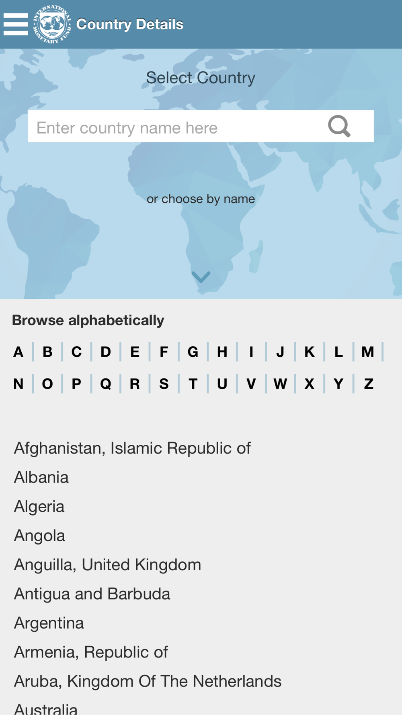
Task: Open Anguilla, United Kingdom entry
Action: coord(107,565)
